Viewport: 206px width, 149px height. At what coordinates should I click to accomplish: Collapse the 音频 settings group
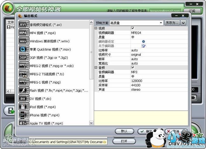[x=96, y=68]
